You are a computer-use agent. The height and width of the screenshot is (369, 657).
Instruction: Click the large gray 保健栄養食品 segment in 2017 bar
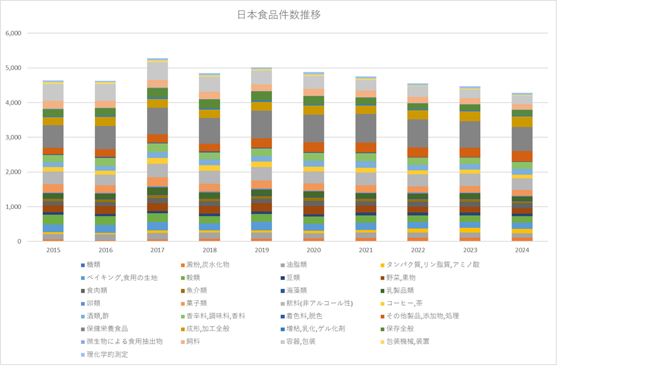point(157,121)
